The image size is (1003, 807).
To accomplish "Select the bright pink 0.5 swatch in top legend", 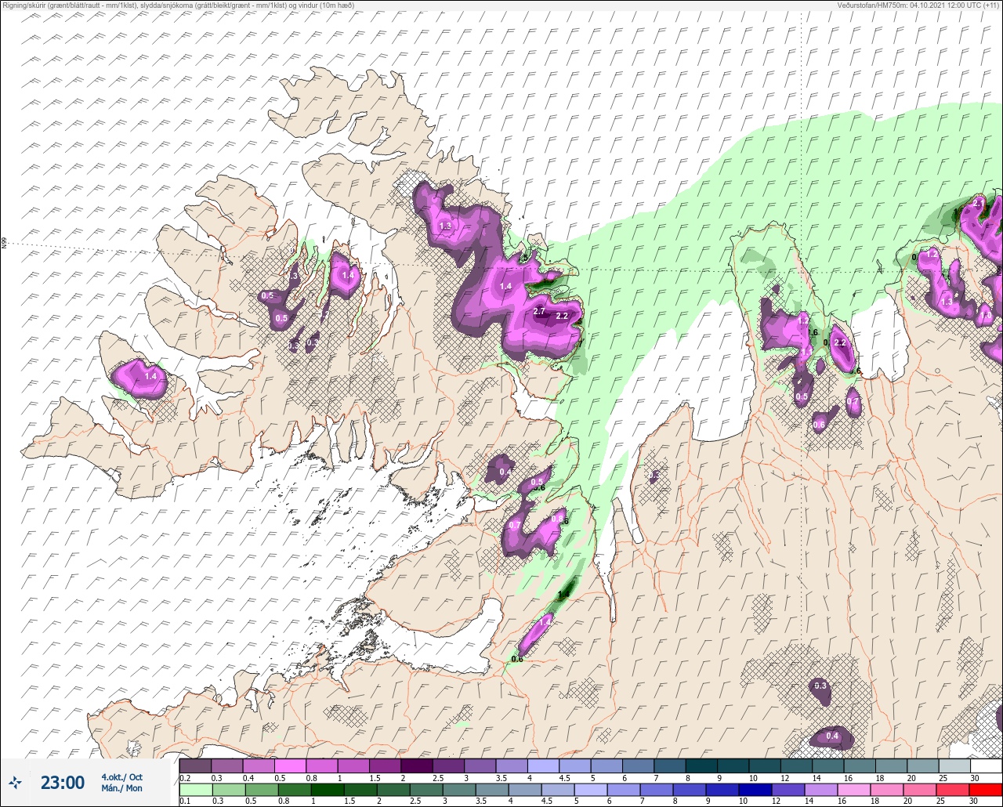I will click(x=290, y=765).
